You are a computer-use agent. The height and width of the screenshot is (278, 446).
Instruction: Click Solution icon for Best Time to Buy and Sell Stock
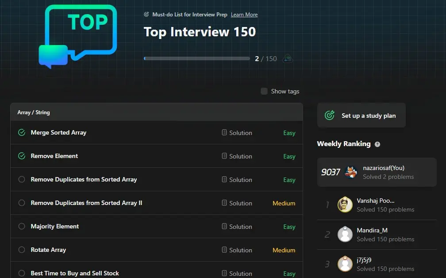(x=224, y=273)
